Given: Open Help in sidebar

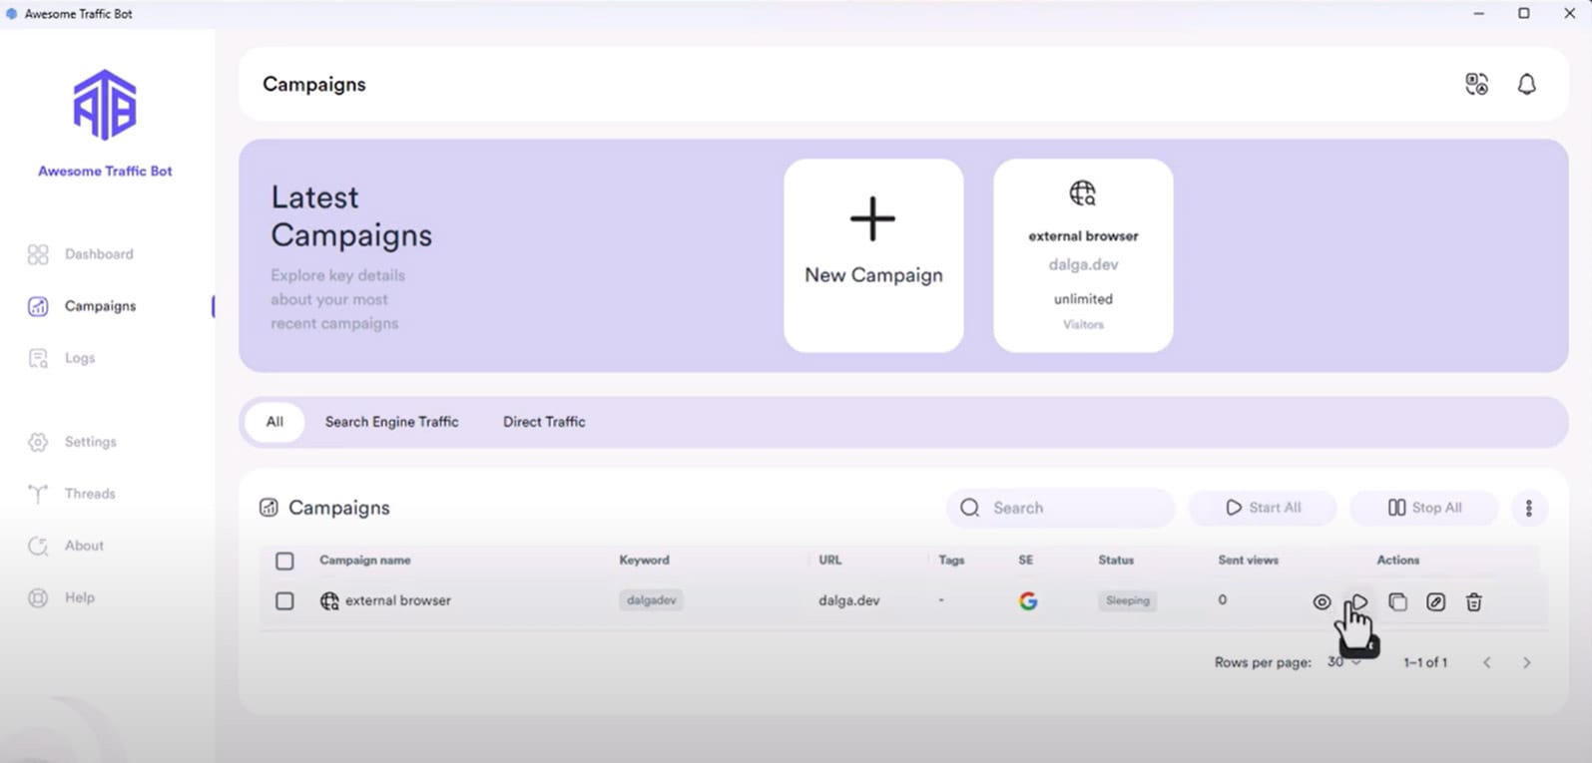Looking at the screenshot, I should pyautogui.click(x=62, y=597).
